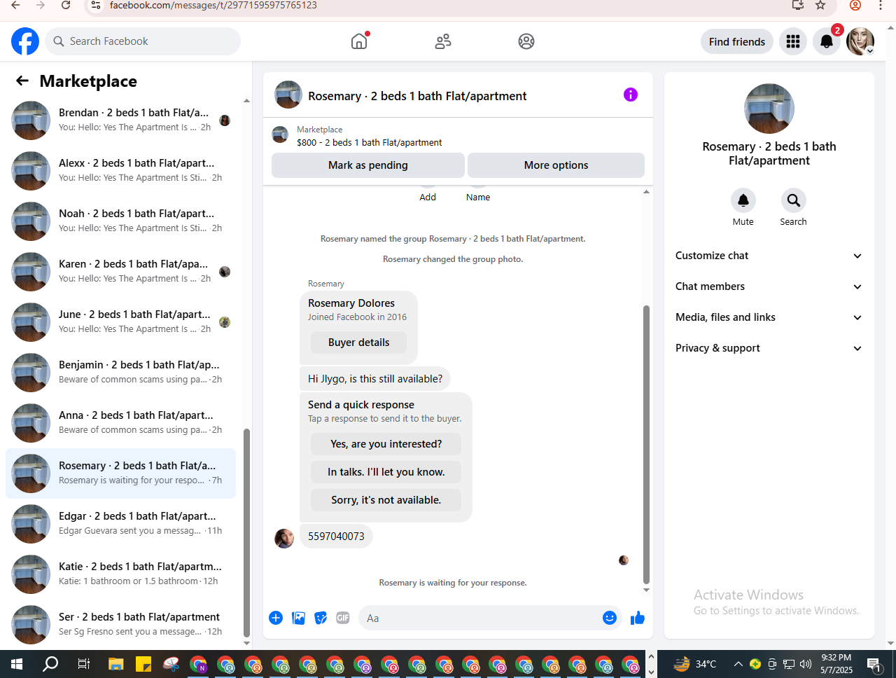Select the message text 5597040073
The width and height of the screenshot is (896, 678).
[x=336, y=537]
